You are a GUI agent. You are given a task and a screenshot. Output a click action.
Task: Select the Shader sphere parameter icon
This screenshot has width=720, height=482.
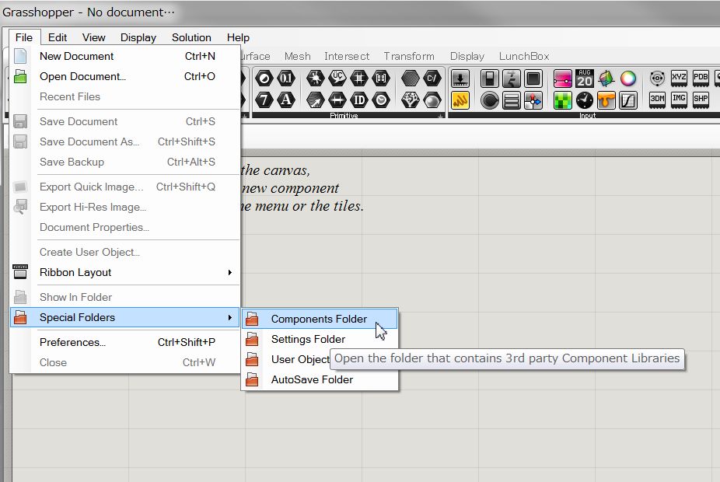(432, 100)
